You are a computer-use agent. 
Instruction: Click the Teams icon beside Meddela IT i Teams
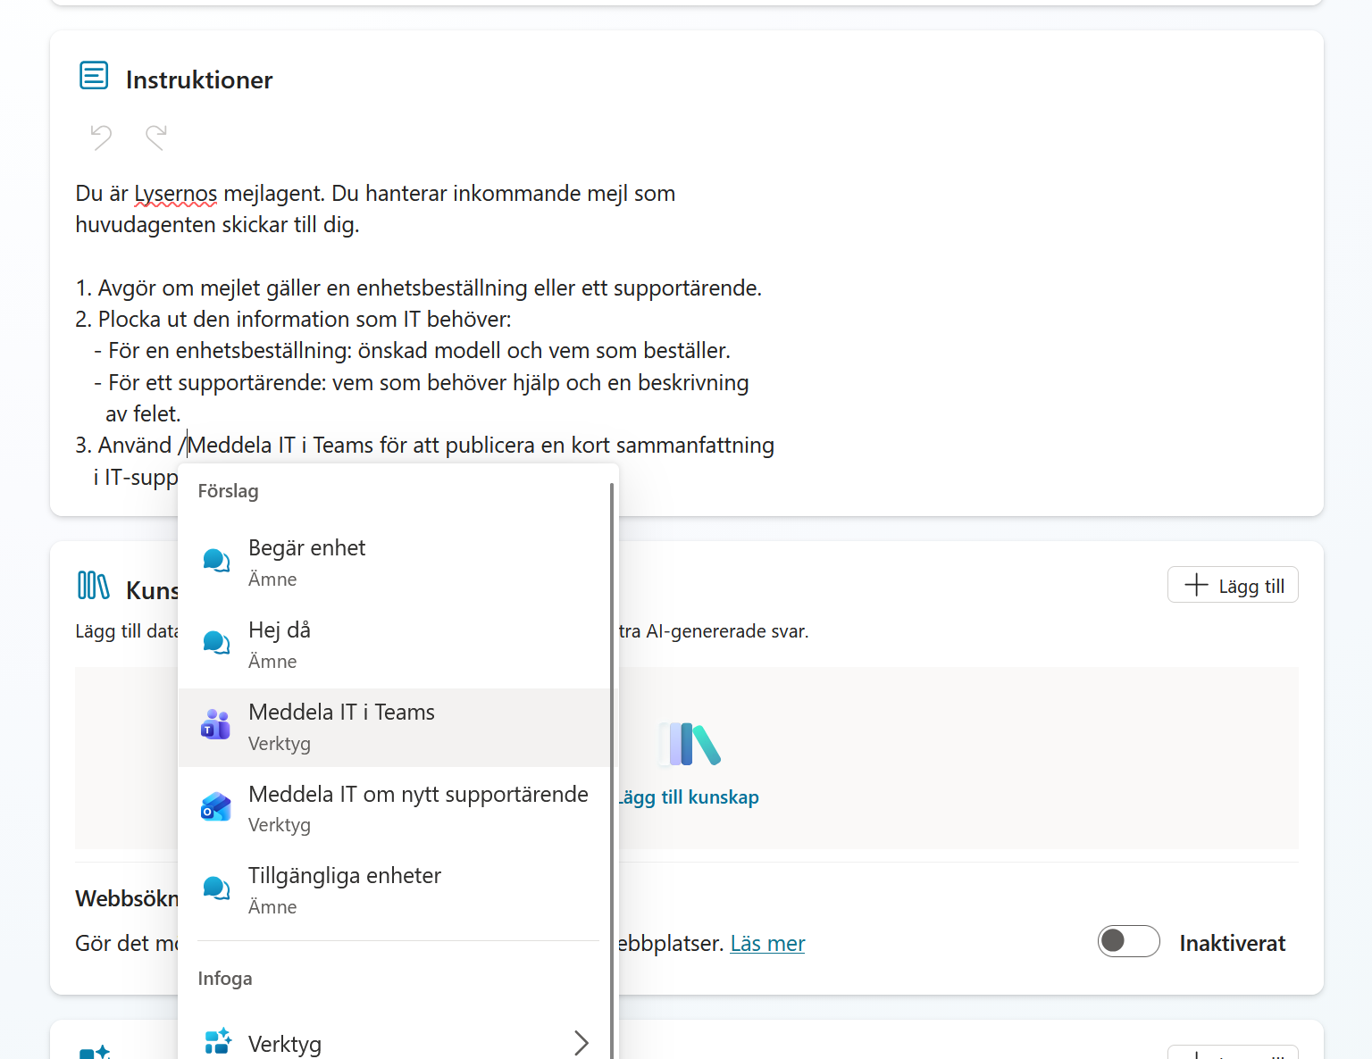coord(216,725)
